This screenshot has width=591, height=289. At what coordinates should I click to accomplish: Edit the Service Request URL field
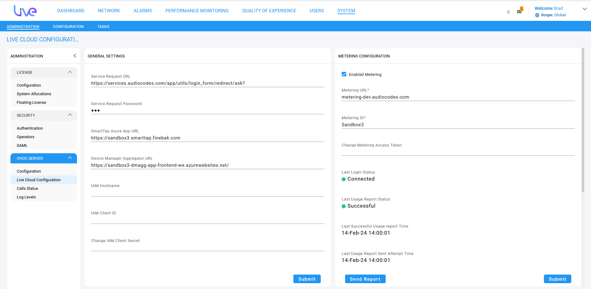(208, 83)
